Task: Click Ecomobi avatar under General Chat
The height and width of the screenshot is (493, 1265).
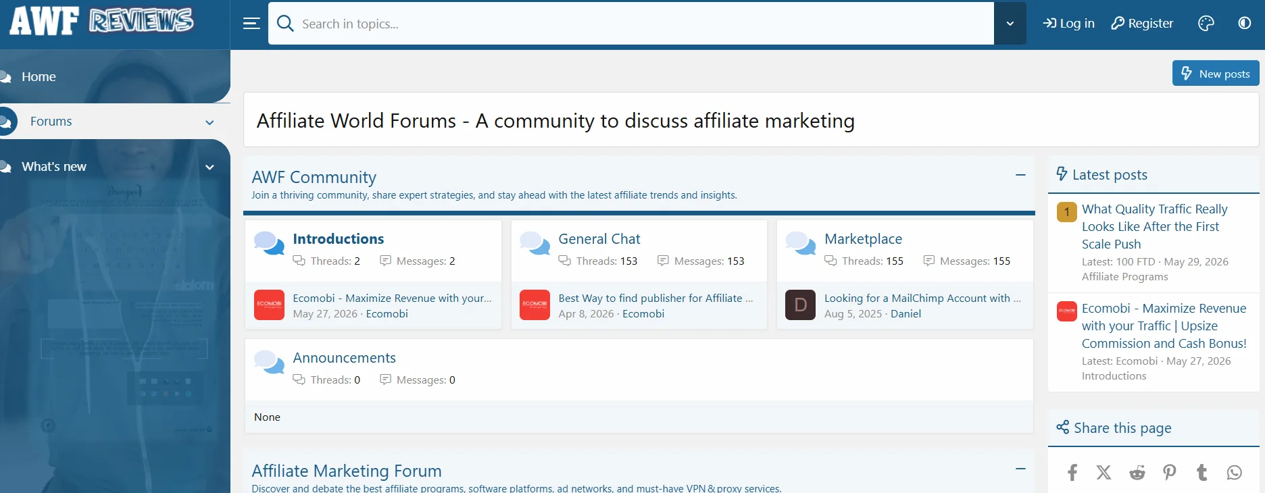Action: coord(535,305)
